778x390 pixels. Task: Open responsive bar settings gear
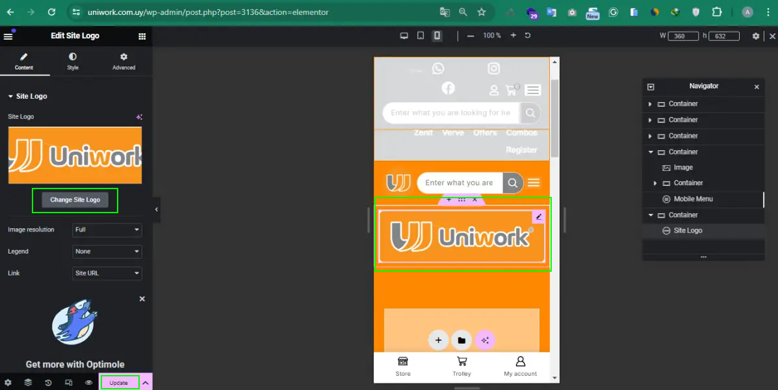[x=756, y=36]
